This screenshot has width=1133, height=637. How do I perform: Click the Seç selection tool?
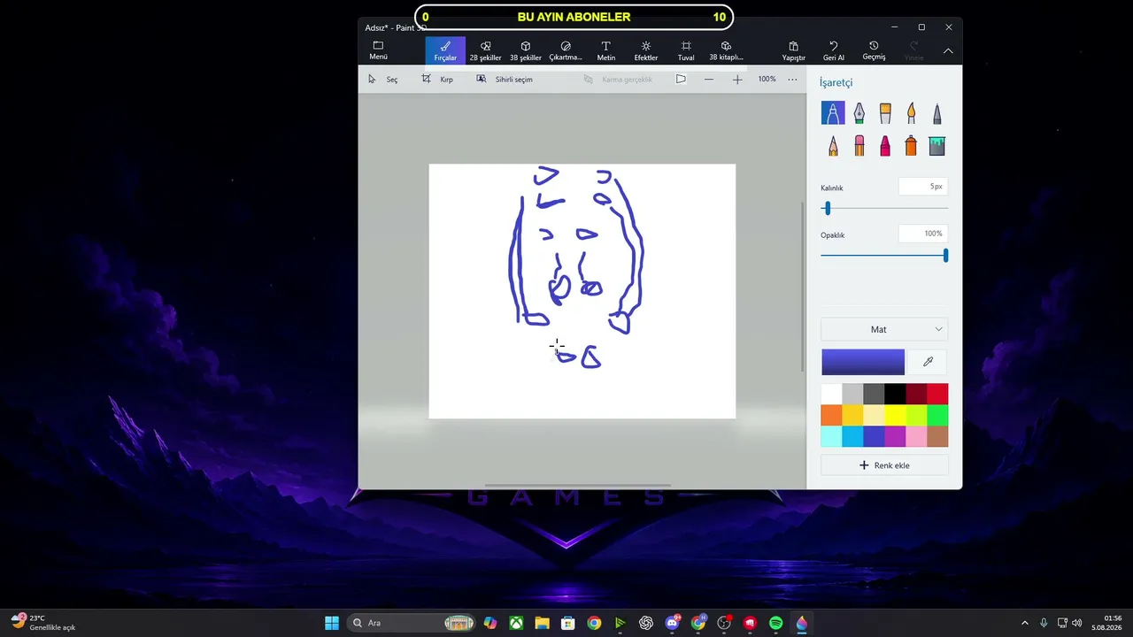383,79
